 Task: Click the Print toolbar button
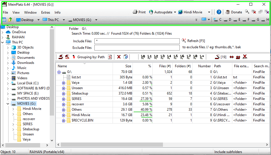pyautogui.click(x=139, y=12)
